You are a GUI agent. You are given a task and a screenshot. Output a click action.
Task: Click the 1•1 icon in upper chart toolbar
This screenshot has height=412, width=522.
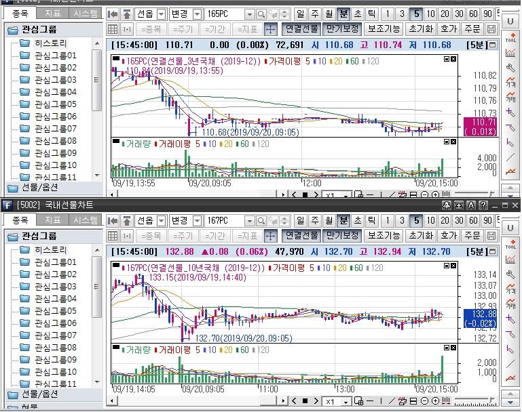point(127,29)
